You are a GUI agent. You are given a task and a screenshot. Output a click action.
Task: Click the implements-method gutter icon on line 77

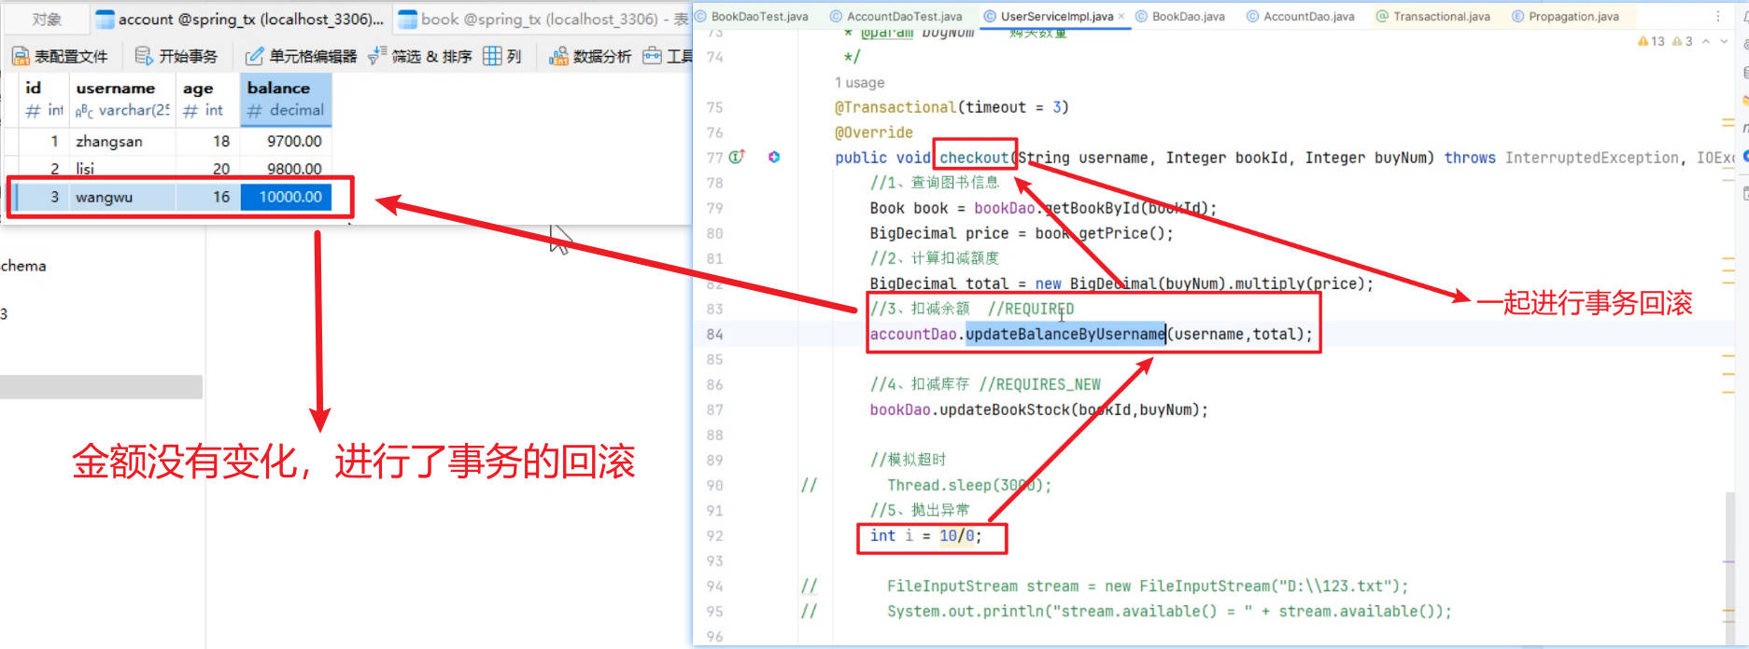pos(737,157)
